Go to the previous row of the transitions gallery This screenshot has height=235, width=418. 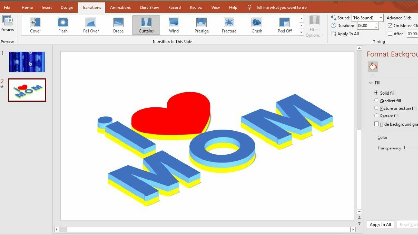click(x=301, y=19)
